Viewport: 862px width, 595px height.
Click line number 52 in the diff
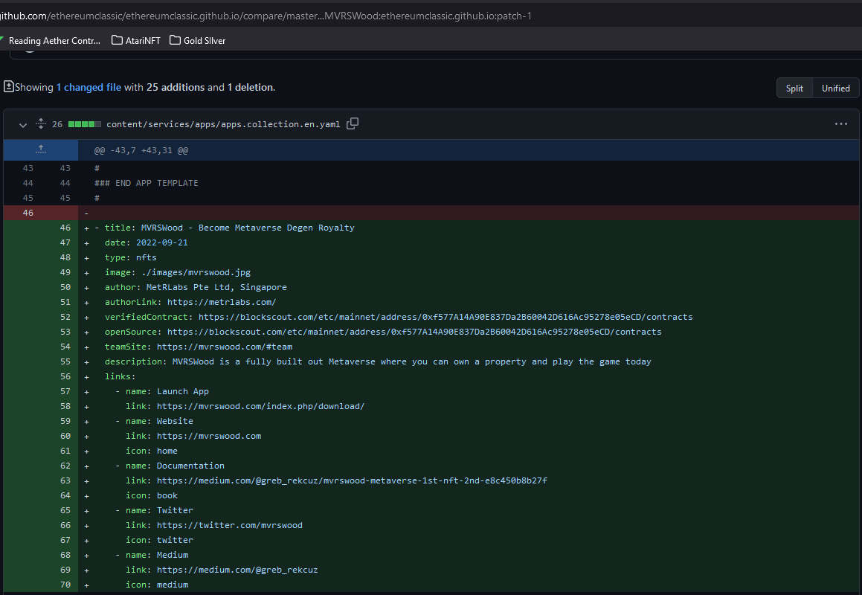tap(65, 317)
